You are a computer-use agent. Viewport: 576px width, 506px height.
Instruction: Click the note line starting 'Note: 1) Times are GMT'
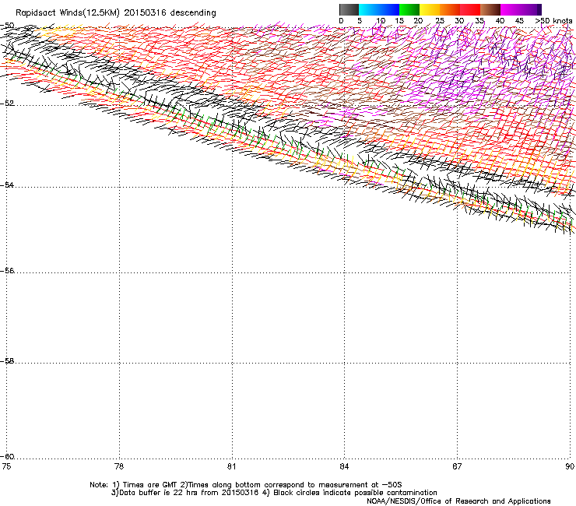pyautogui.click(x=246, y=485)
